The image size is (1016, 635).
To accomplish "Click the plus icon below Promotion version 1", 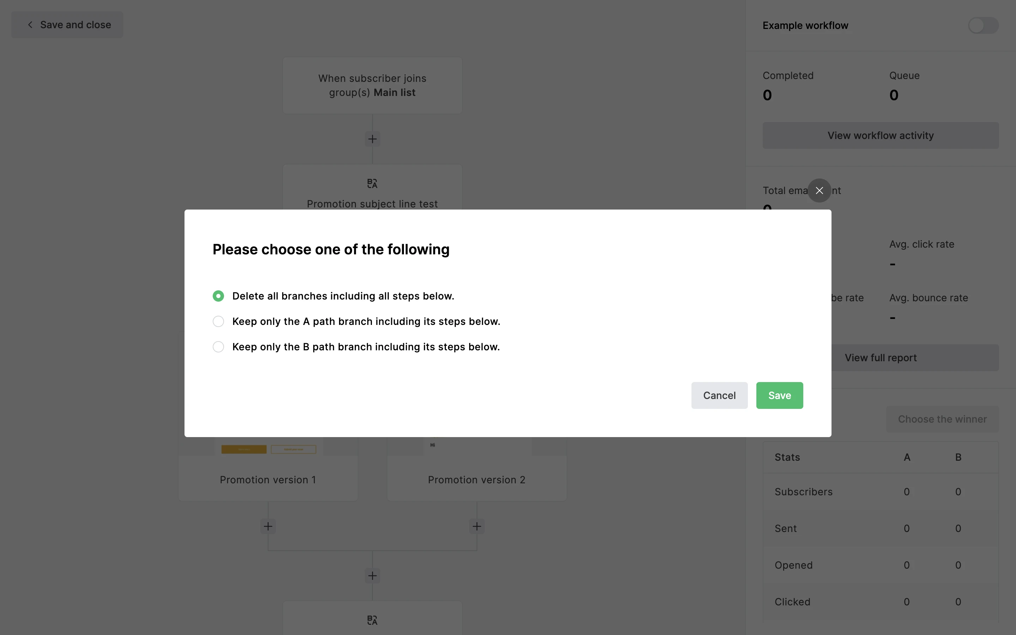I will pyautogui.click(x=268, y=526).
